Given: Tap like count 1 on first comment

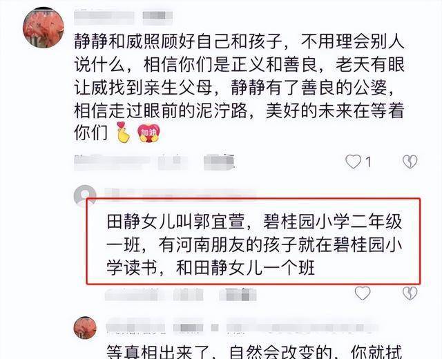Looking at the screenshot, I should 368,162.
